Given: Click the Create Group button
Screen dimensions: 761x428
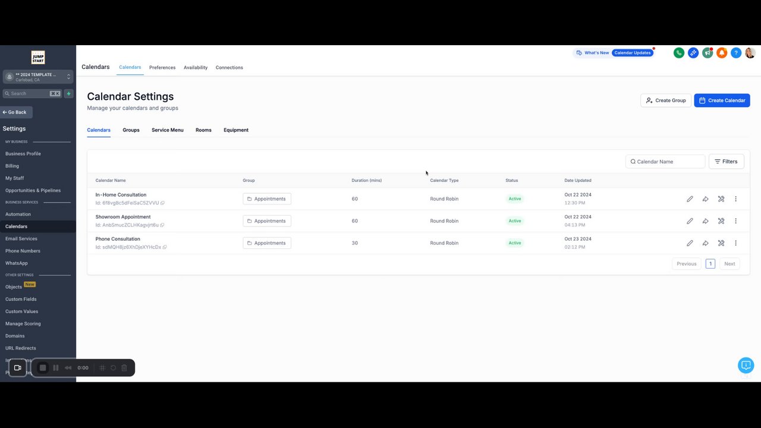Looking at the screenshot, I should (x=666, y=100).
